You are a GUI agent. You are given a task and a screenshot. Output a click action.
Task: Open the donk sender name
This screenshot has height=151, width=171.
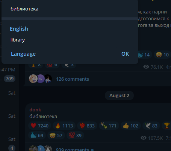(35, 110)
